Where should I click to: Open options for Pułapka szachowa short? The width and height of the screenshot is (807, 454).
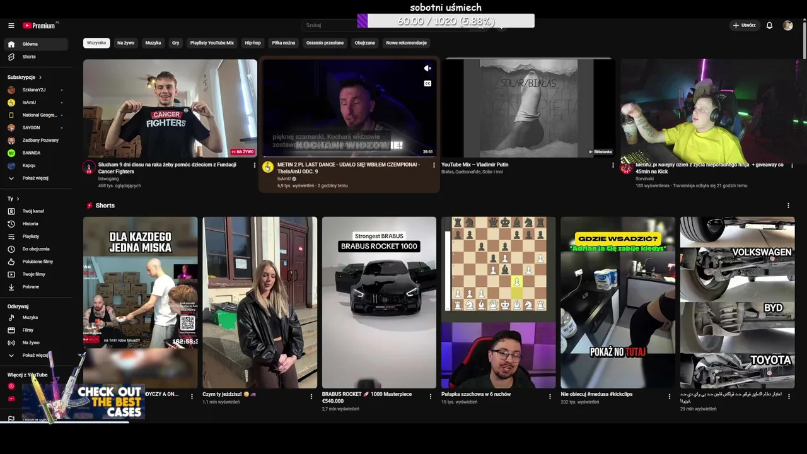(x=550, y=397)
